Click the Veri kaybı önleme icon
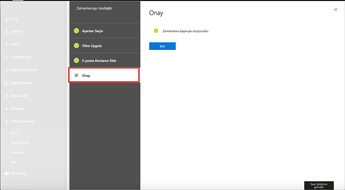 point(7,70)
